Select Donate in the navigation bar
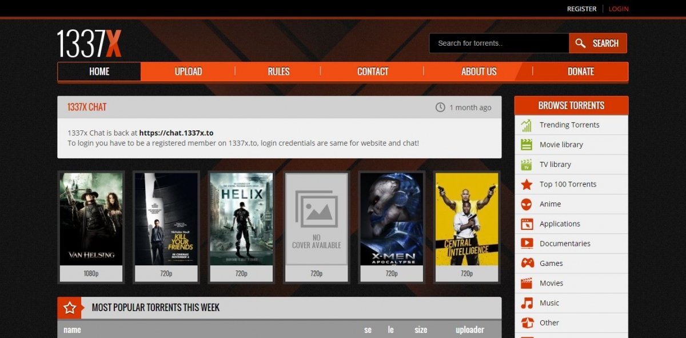 tap(581, 71)
